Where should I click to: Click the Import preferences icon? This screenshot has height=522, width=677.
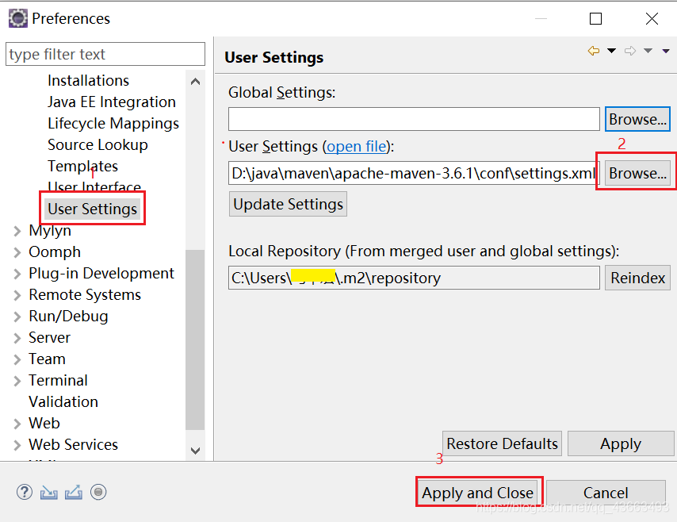pyautogui.click(x=49, y=493)
